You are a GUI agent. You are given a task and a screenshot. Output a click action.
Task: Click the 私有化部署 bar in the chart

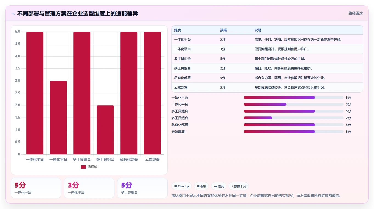[129, 93]
